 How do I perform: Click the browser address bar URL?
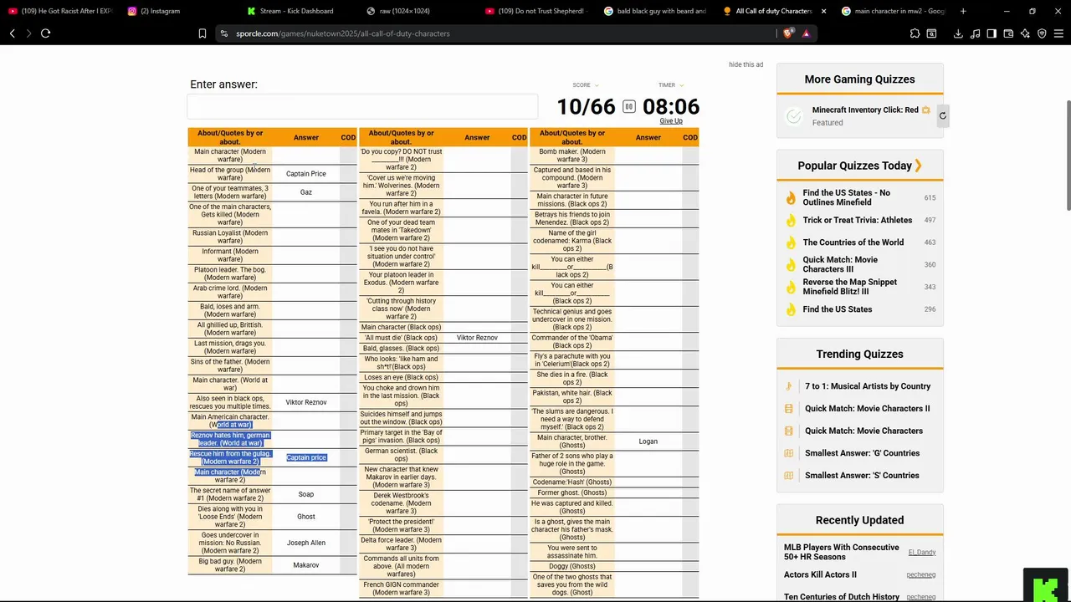click(343, 33)
